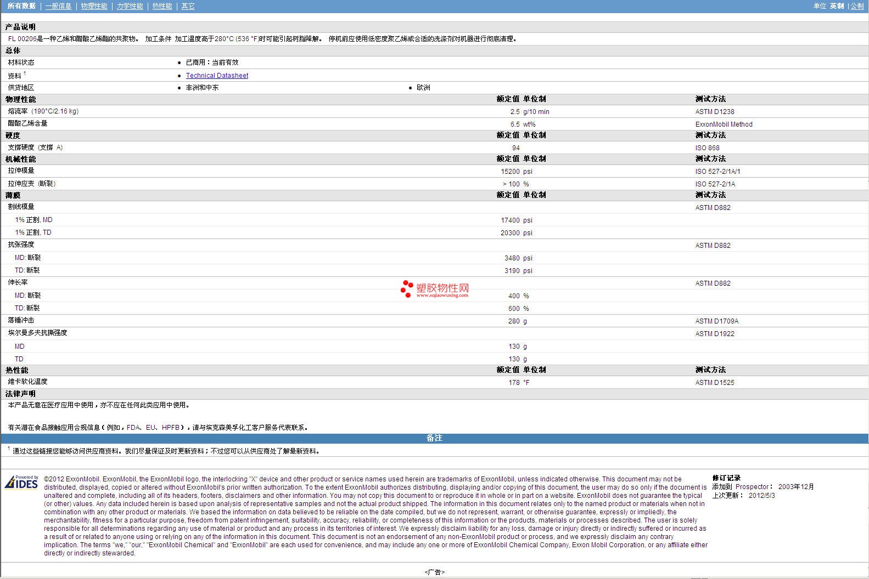Switch to the 一般信息 tab
This screenshot has width=869, height=579.
[x=58, y=6]
